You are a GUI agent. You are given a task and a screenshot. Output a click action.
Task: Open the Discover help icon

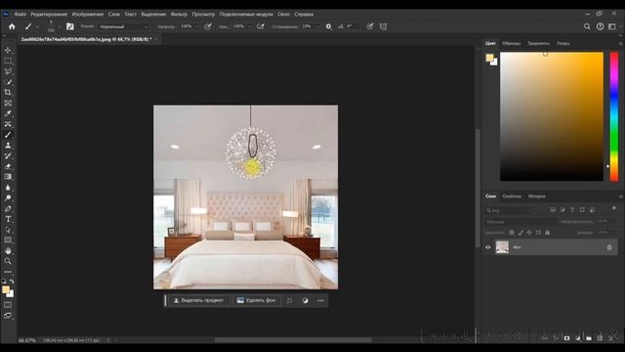click(600, 26)
